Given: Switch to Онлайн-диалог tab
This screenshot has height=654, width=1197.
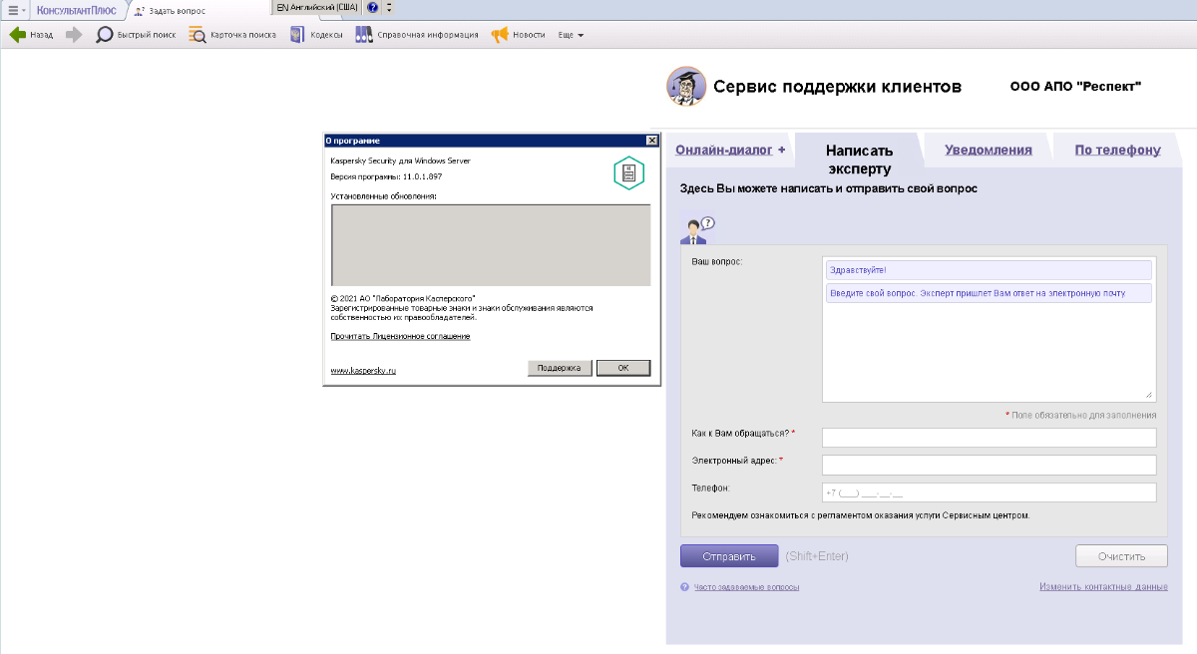Looking at the screenshot, I should point(724,150).
